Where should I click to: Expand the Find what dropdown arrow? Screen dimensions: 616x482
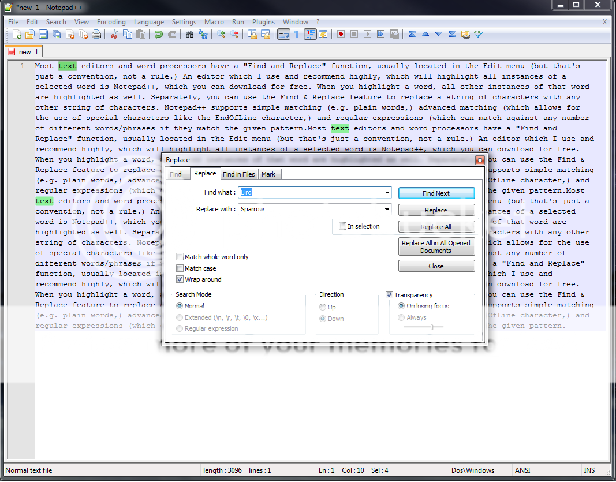[387, 192]
